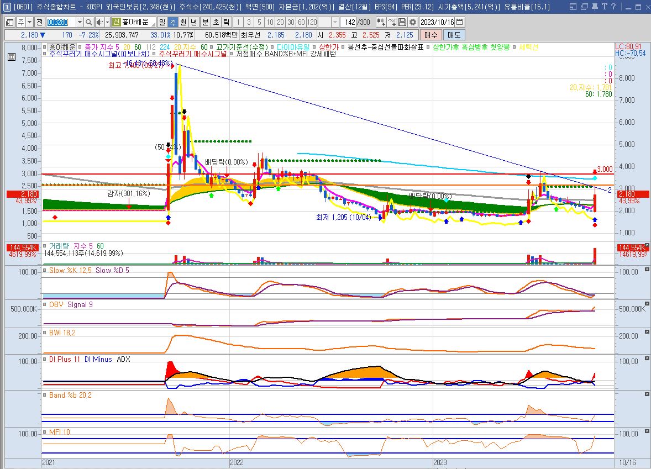This screenshot has width=651, height=469.
Task: Select interval button 3
Action: click(249, 22)
